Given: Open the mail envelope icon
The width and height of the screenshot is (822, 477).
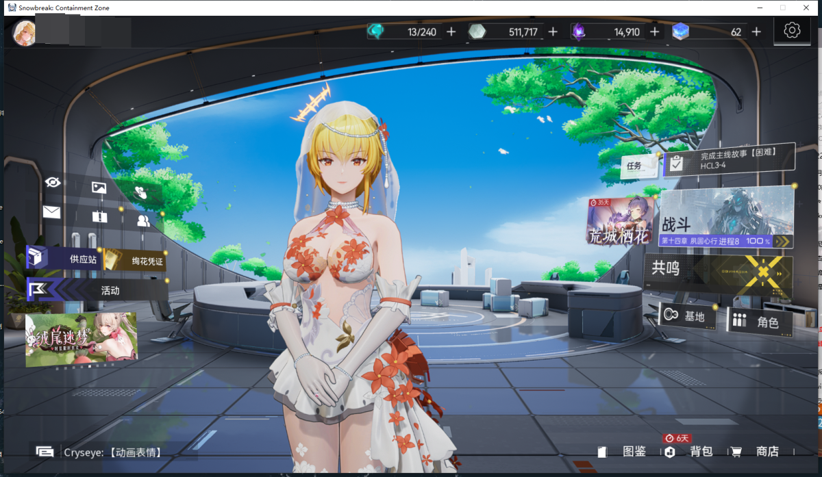Looking at the screenshot, I should pyautogui.click(x=51, y=211).
